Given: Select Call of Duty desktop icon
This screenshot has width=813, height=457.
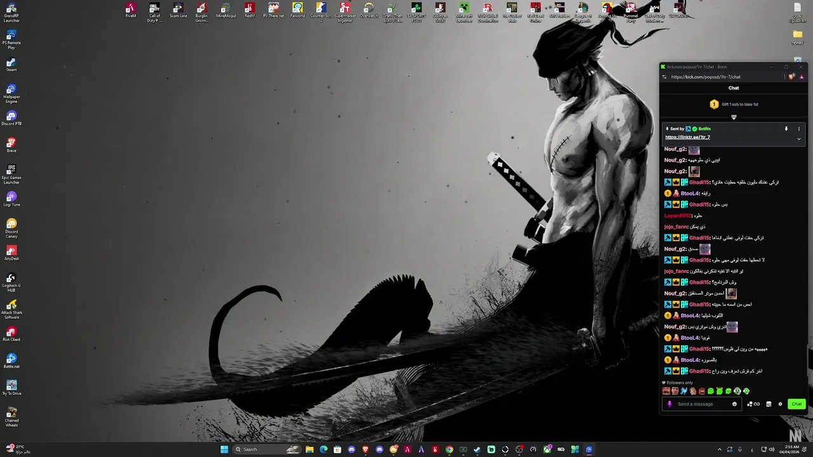Looking at the screenshot, I should pos(154,13).
